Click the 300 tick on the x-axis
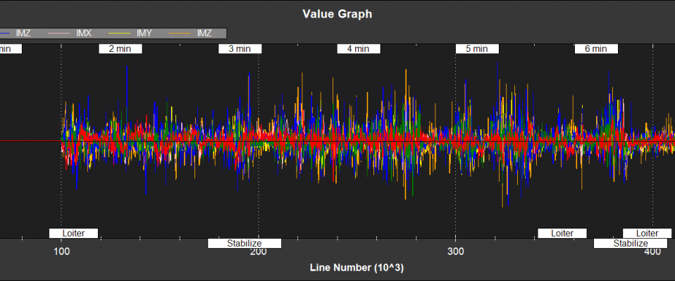Image resolution: width=675 pixels, height=281 pixels. tap(456, 252)
